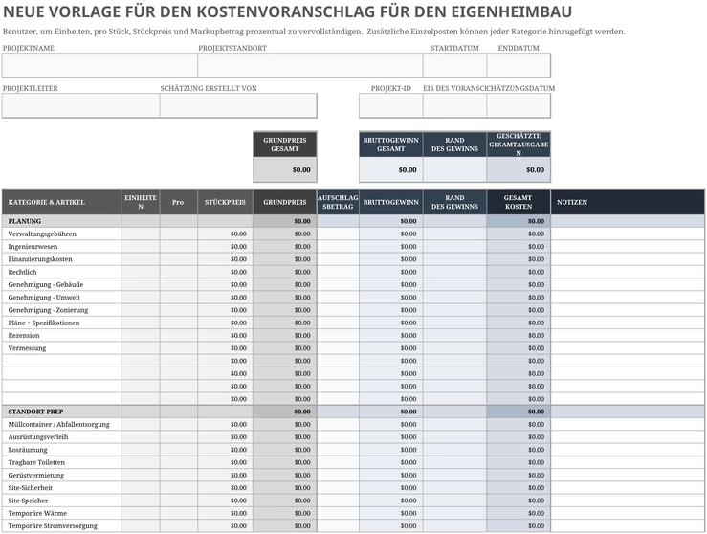
Task: Click the Pro cell for Genehmigung - Umwelt
Action: pyautogui.click(x=178, y=298)
